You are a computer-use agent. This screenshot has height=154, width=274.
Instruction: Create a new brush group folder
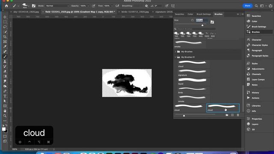tap(227, 115)
